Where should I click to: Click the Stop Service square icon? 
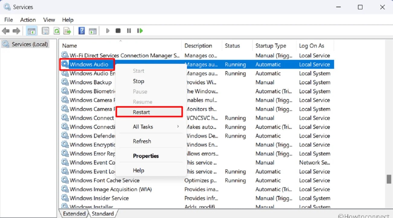(x=118, y=30)
